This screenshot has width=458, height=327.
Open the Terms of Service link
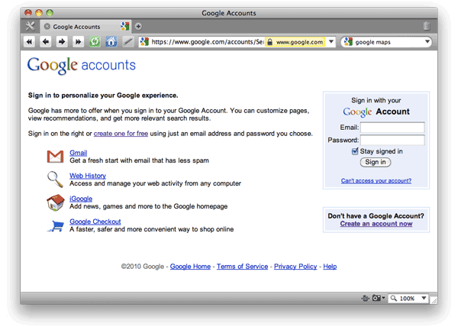point(242,267)
